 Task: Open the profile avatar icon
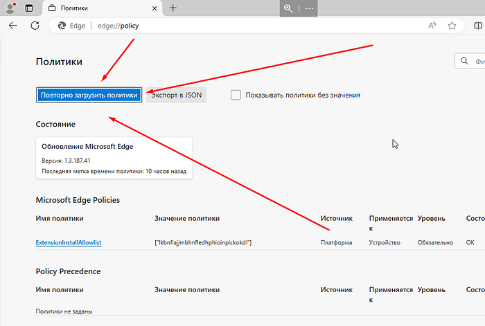click(10, 8)
